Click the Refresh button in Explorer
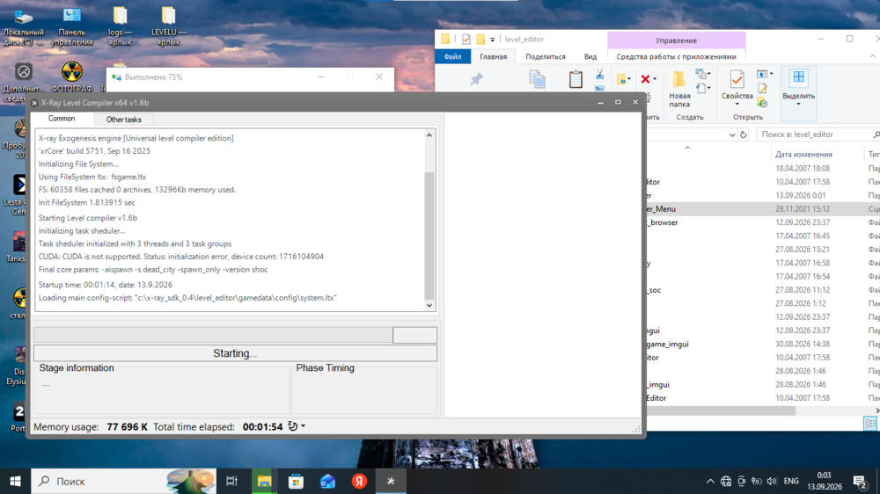Screen dimensions: 880x494 (x=744, y=134)
